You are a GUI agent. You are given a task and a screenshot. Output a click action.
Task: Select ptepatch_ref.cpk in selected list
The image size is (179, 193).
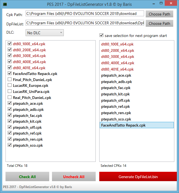pyautogui.click(x=137, y=106)
